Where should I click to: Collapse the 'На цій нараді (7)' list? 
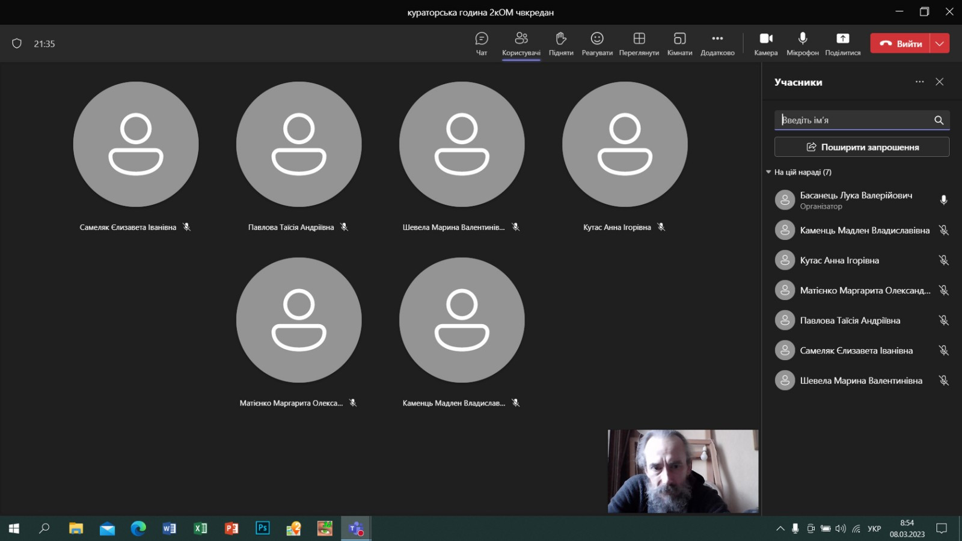click(768, 172)
